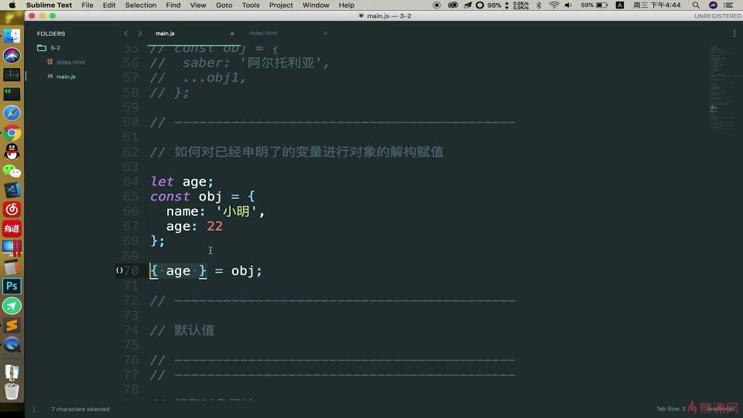Image resolution: width=743 pixels, height=418 pixels.
Task: Open the Sublime Text application menu
Action: (49, 5)
